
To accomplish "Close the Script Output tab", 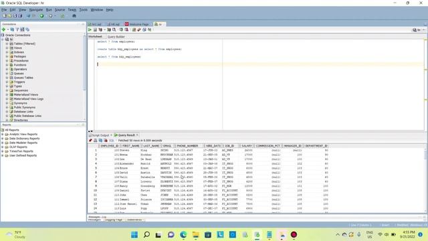I will [111, 135].
